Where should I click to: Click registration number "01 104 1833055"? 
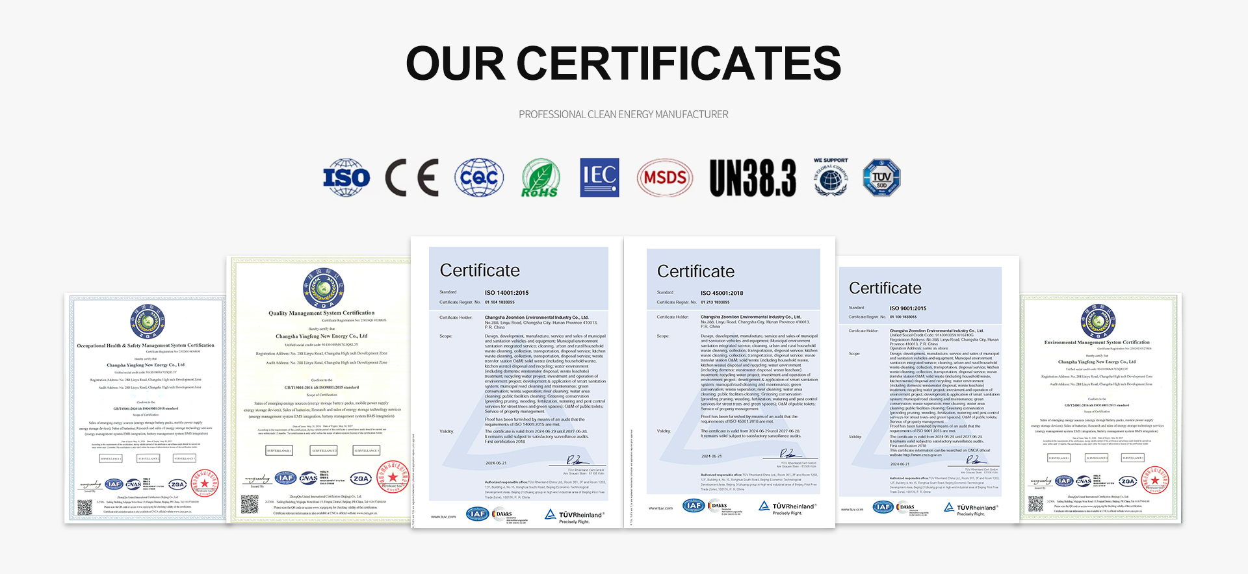[499, 302]
